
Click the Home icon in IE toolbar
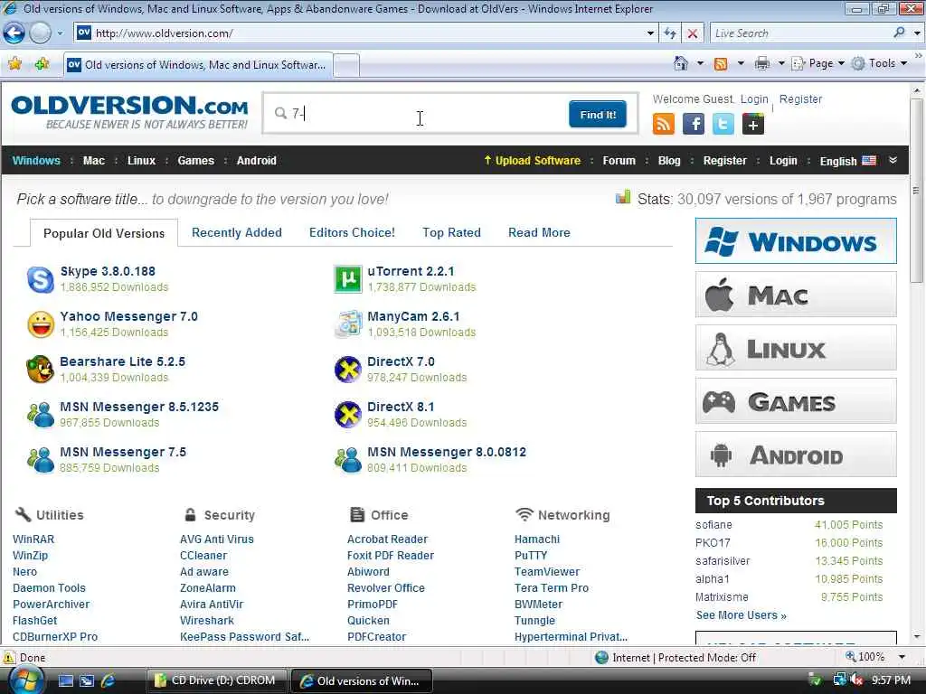click(x=681, y=63)
